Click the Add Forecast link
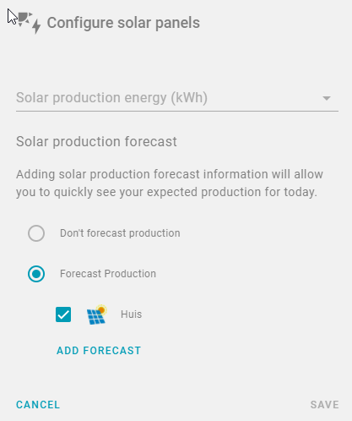The height and width of the screenshot is (421, 352). coord(99,351)
